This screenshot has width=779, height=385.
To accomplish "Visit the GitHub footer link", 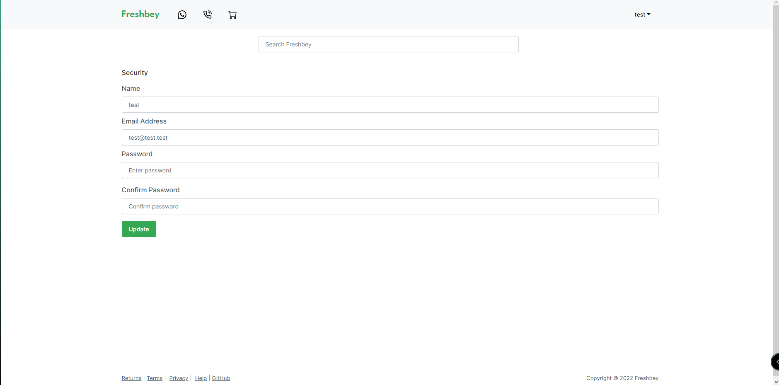I will pyautogui.click(x=221, y=378).
